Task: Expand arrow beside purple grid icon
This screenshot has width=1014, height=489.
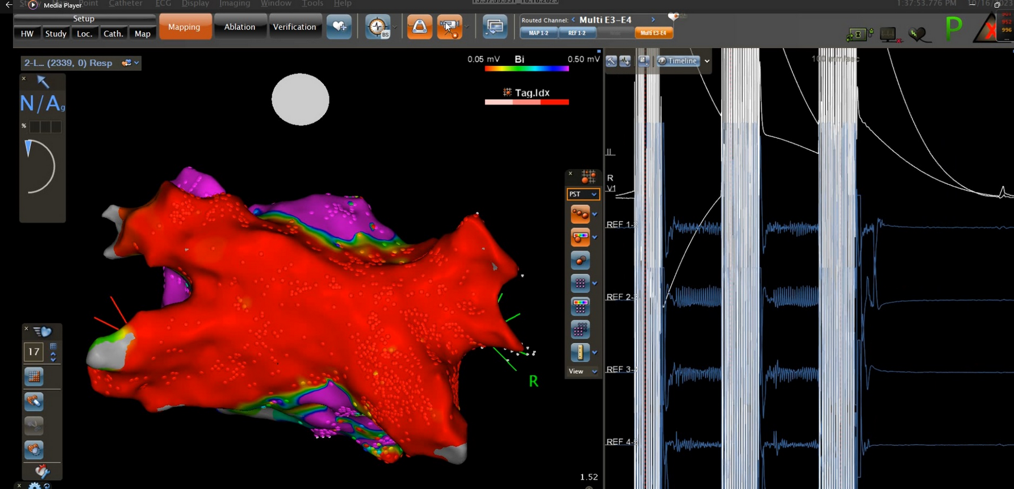Action: pyautogui.click(x=594, y=283)
